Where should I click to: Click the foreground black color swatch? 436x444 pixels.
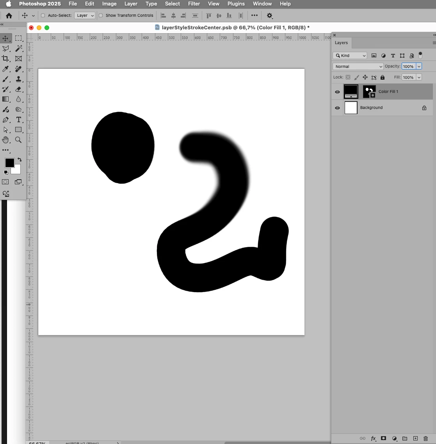click(9, 163)
